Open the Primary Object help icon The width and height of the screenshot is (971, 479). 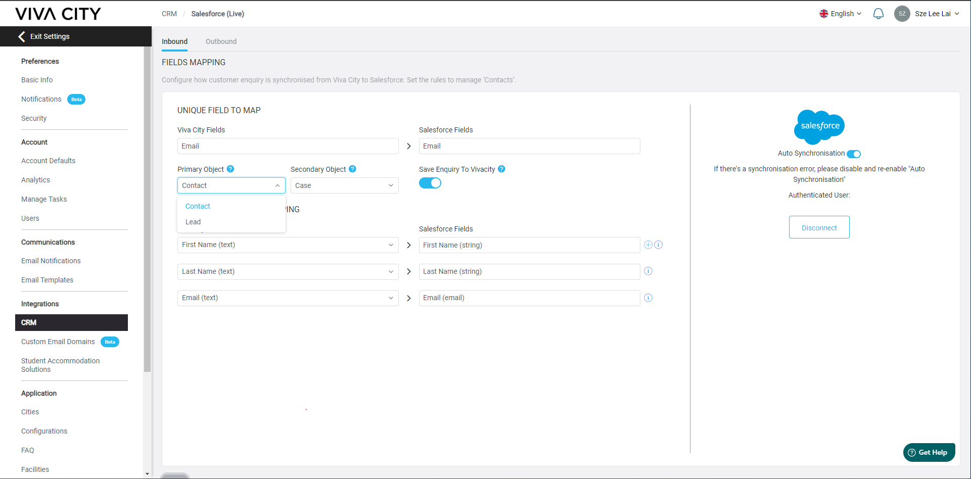point(230,169)
